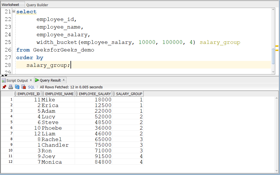Switch to the Script Output tab
This screenshot has width=280, height=175.
(17, 80)
